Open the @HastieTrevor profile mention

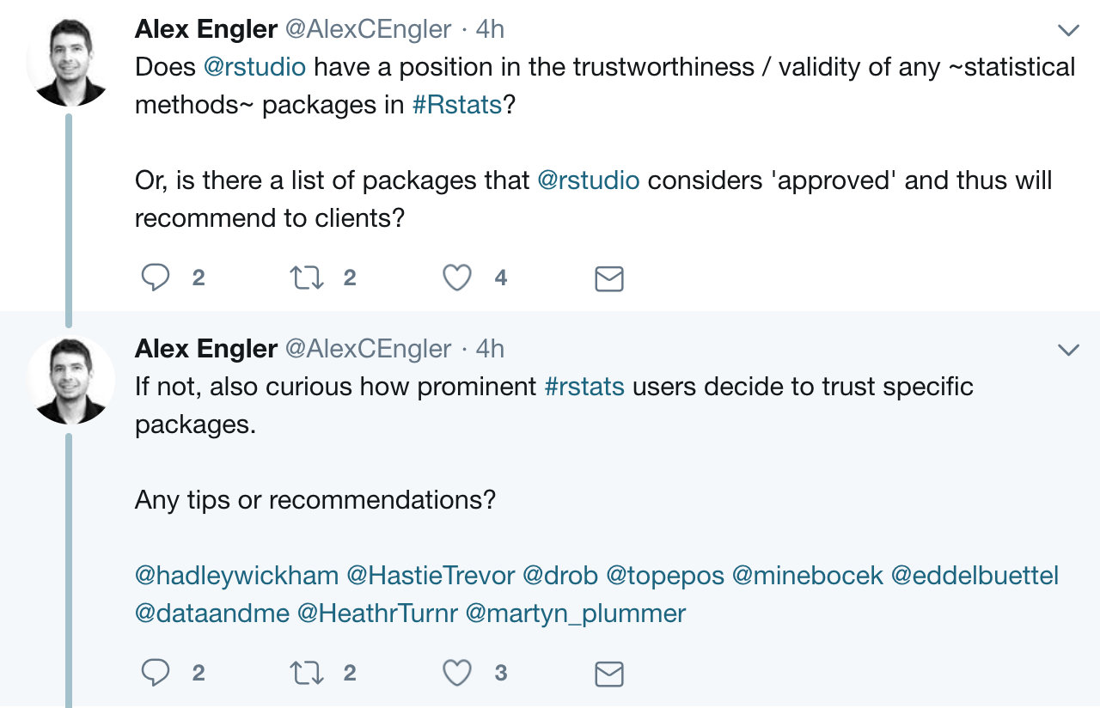pos(431,575)
